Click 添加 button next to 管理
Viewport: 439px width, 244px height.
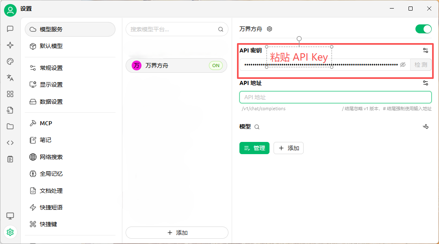[289, 148]
